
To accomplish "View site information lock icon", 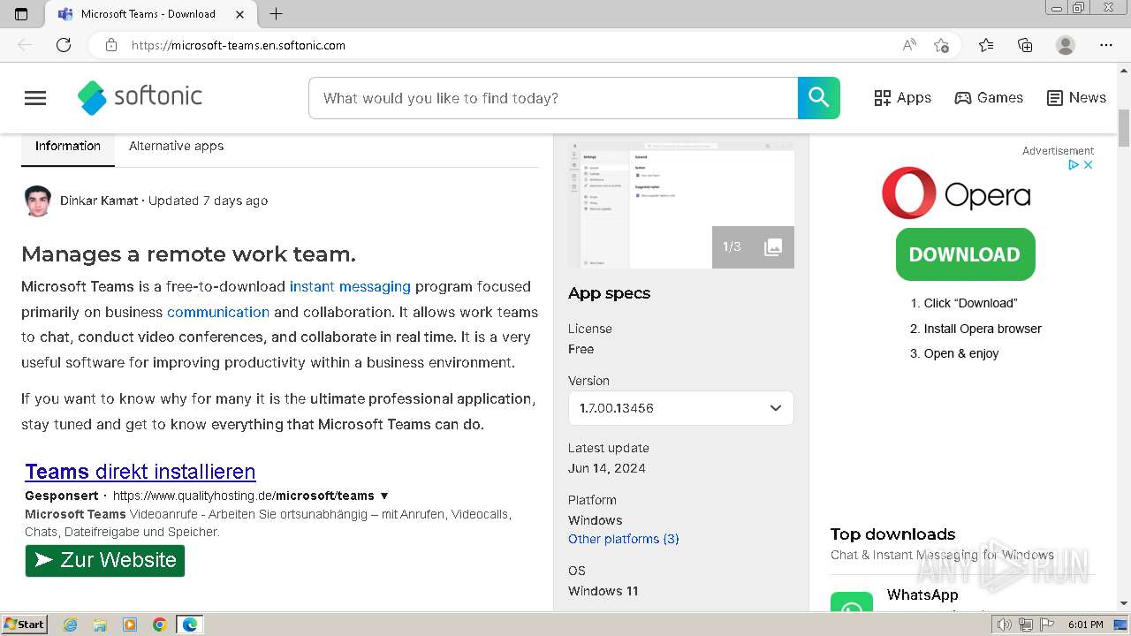I will [111, 45].
